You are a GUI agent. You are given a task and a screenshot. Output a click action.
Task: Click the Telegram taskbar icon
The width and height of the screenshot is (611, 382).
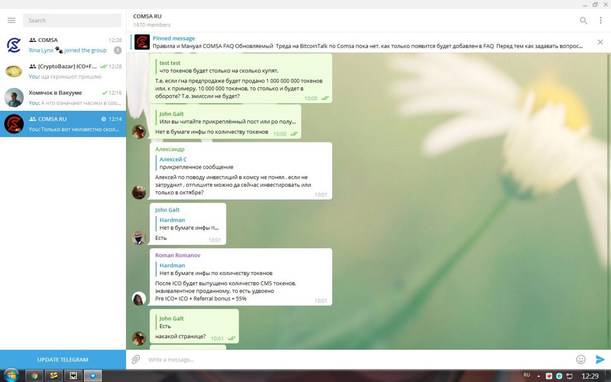pos(93,376)
